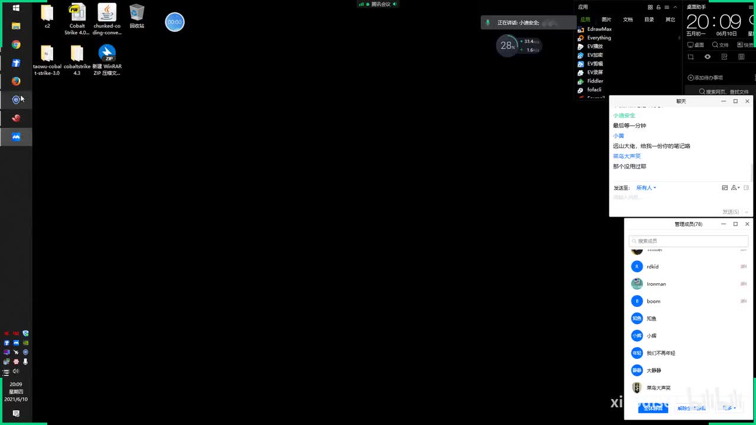756x425 pixels.
Task: Click the crop screenshot icon in desktop assistant
Action: coord(690,57)
